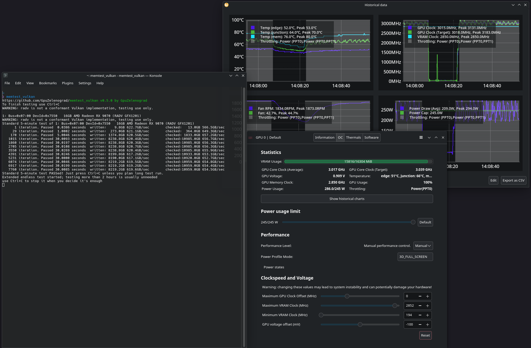This screenshot has width=531, height=348.
Task: Click the blue Temp (edge) legend swatch
Action: (x=252, y=28)
